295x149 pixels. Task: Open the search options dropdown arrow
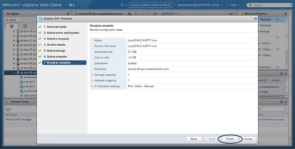(x=291, y=5)
